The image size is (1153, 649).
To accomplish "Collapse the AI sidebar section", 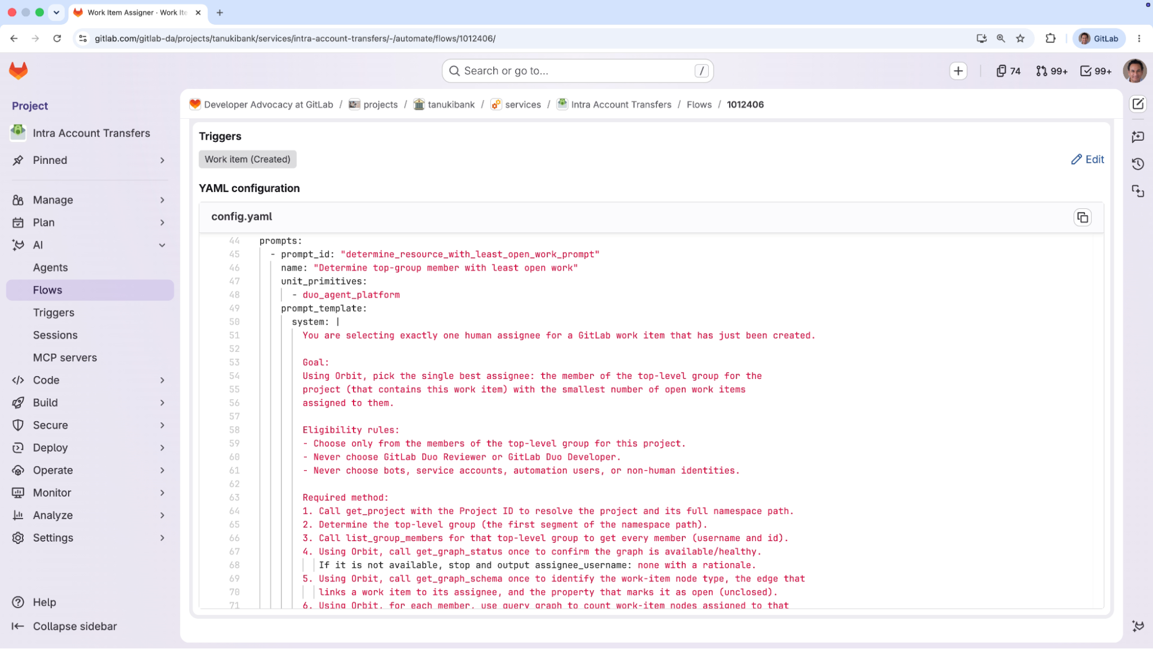I will pyautogui.click(x=89, y=245).
